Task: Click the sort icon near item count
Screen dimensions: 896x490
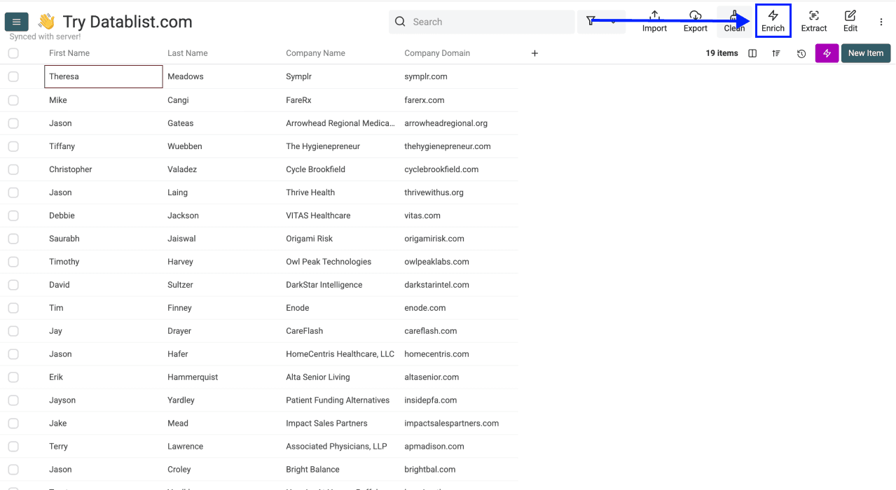Action: (776, 52)
